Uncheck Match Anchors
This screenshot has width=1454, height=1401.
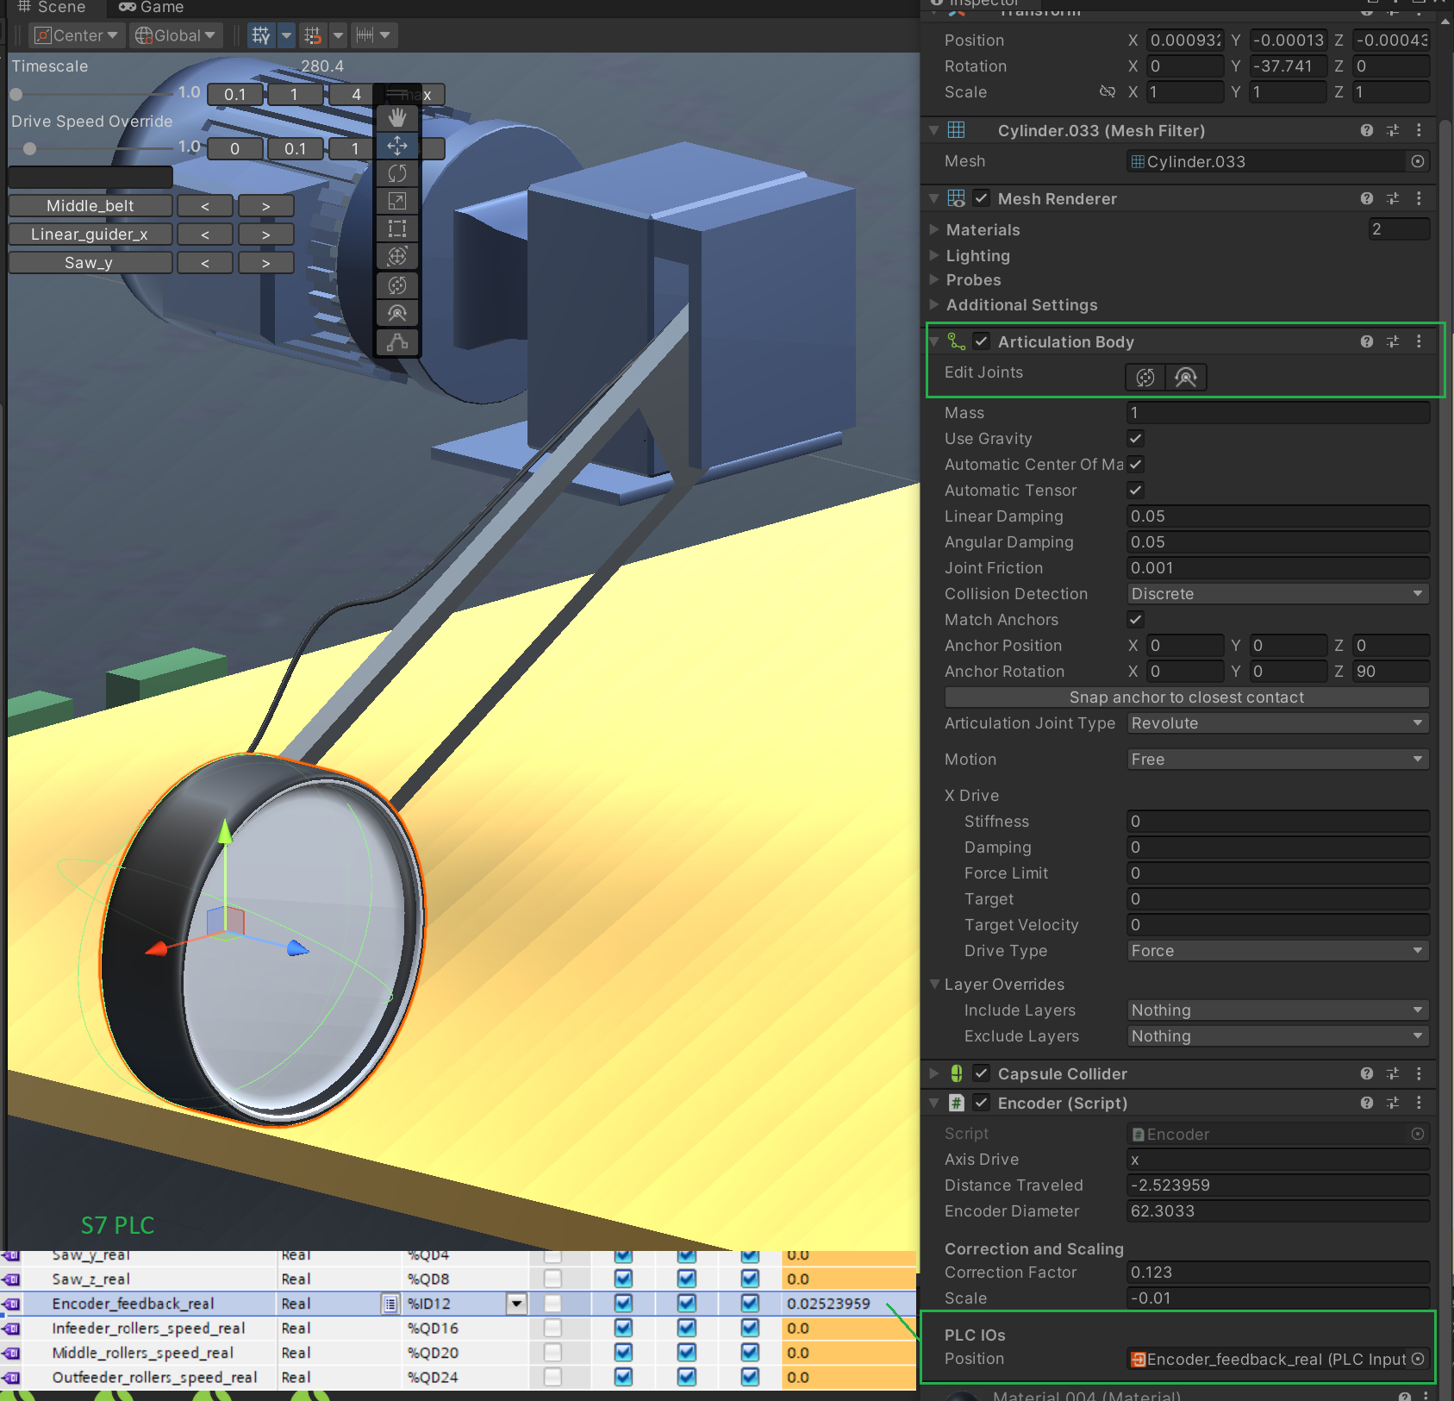pos(1136,619)
